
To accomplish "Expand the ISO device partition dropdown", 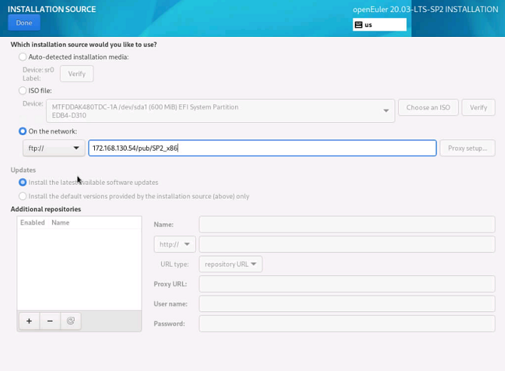I will click(x=219, y=111).
